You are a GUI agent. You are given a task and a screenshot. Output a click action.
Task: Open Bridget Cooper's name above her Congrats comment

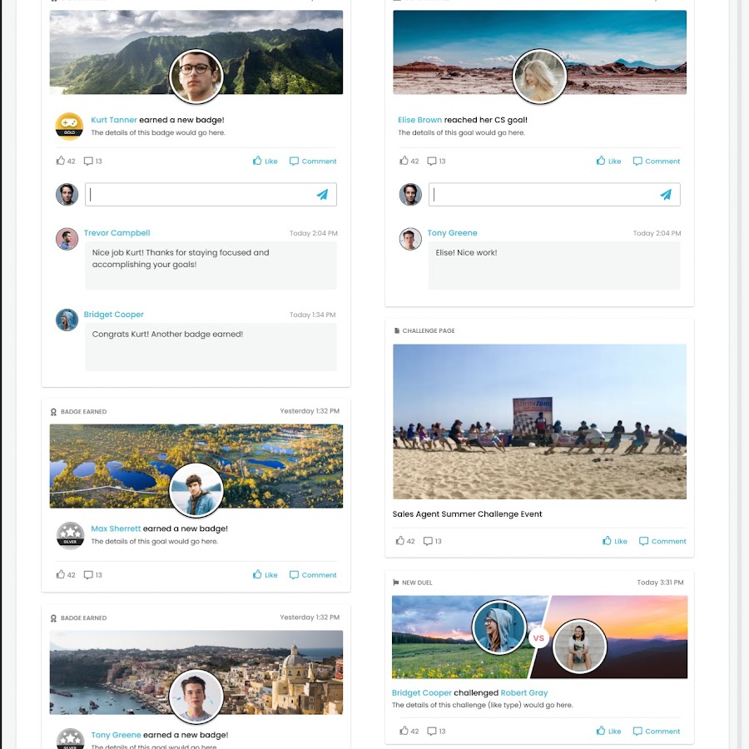pos(114,315)
